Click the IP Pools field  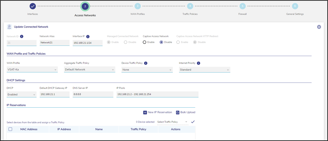pos(157,94)
